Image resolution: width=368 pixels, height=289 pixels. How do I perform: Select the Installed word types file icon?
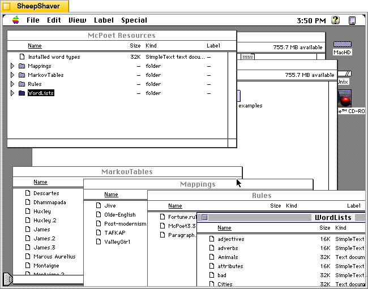click(x=22, y=57)
